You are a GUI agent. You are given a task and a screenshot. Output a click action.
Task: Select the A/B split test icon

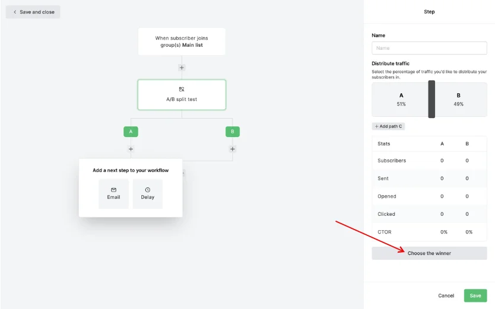click(182, 89)
